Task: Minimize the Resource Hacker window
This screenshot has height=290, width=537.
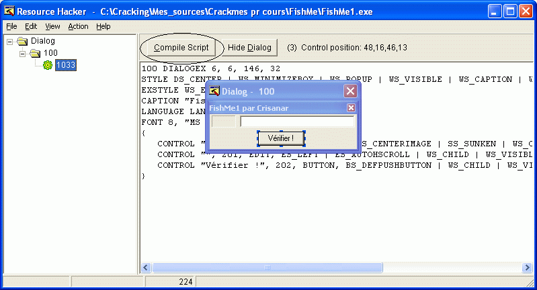Action: pyautogui.click(x=494, y=11)
